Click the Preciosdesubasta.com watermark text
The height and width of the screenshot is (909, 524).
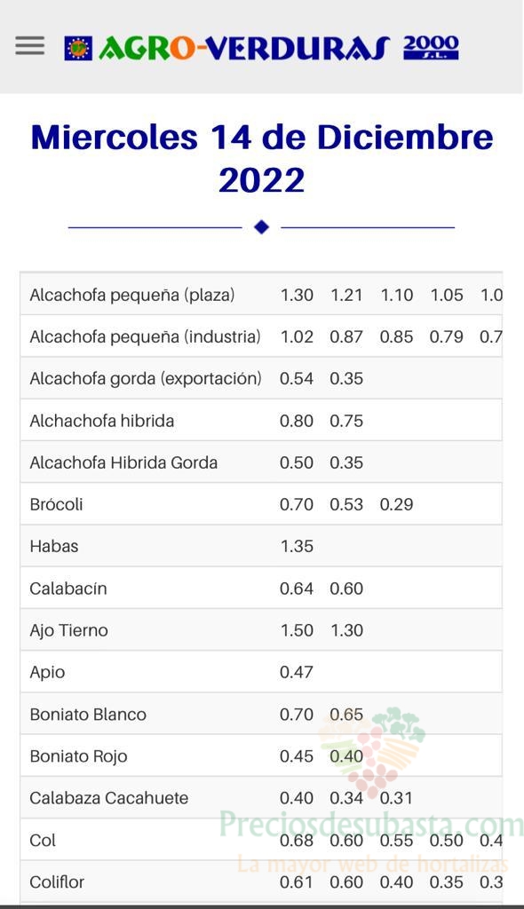(x=371, y=823)
